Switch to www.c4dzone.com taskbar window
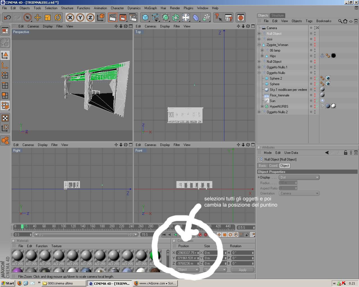The image size is (359, 287). point(155,283)
